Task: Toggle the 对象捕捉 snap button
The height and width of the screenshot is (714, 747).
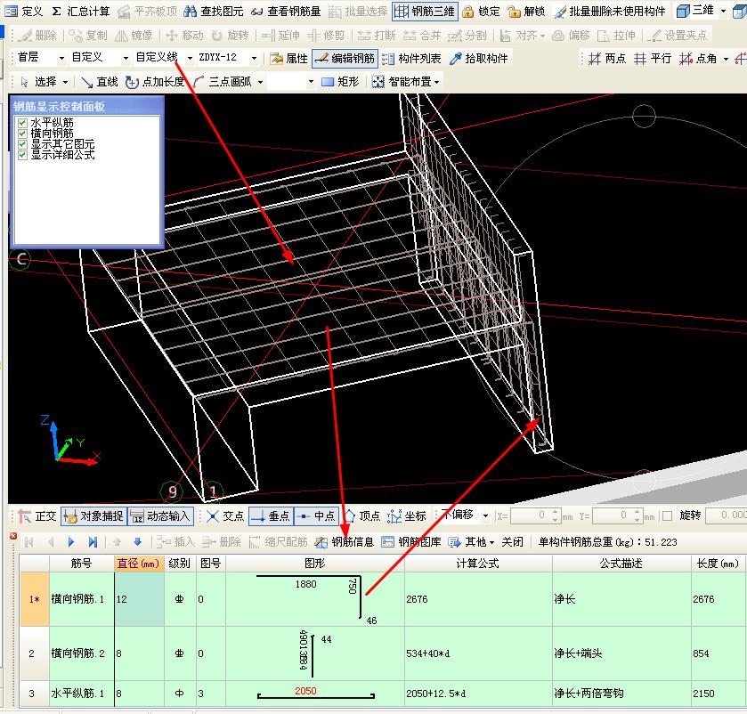Action: 93,515
